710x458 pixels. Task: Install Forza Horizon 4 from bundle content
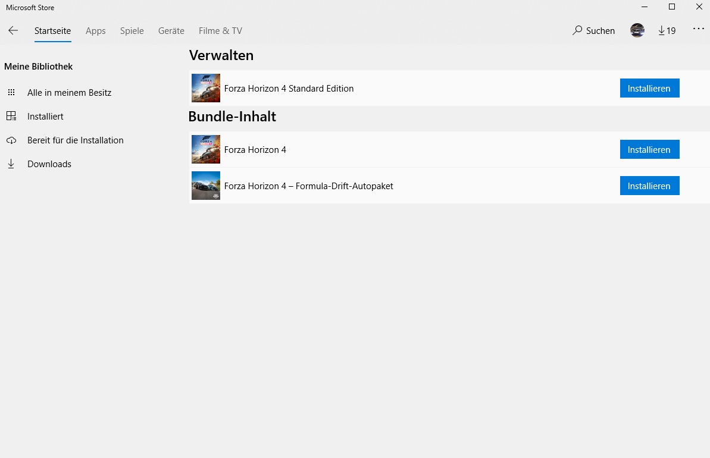[x=649, y=149]
